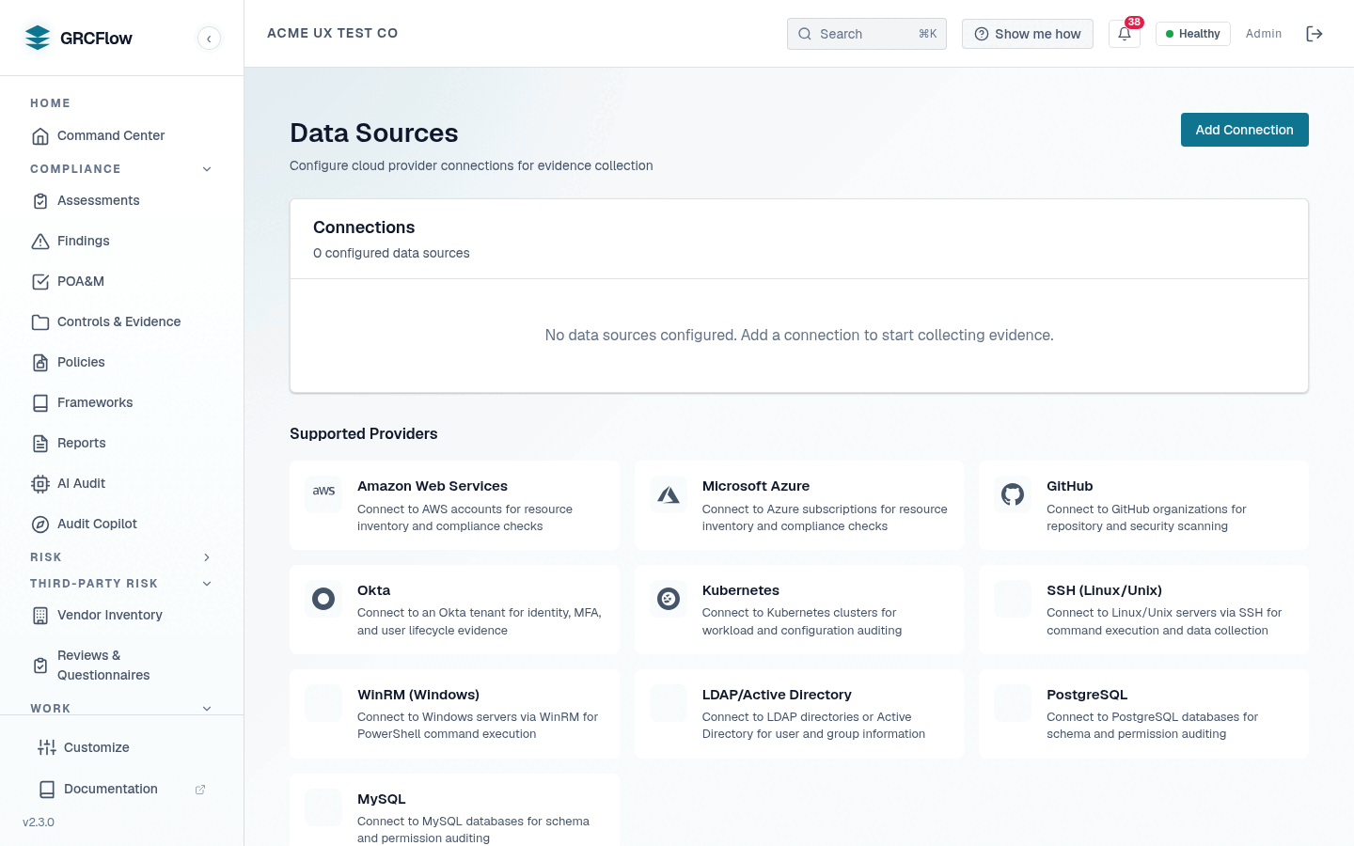Toggle the Work section chevron
The height and width of the screenshot is (846, 1354).
207,709
